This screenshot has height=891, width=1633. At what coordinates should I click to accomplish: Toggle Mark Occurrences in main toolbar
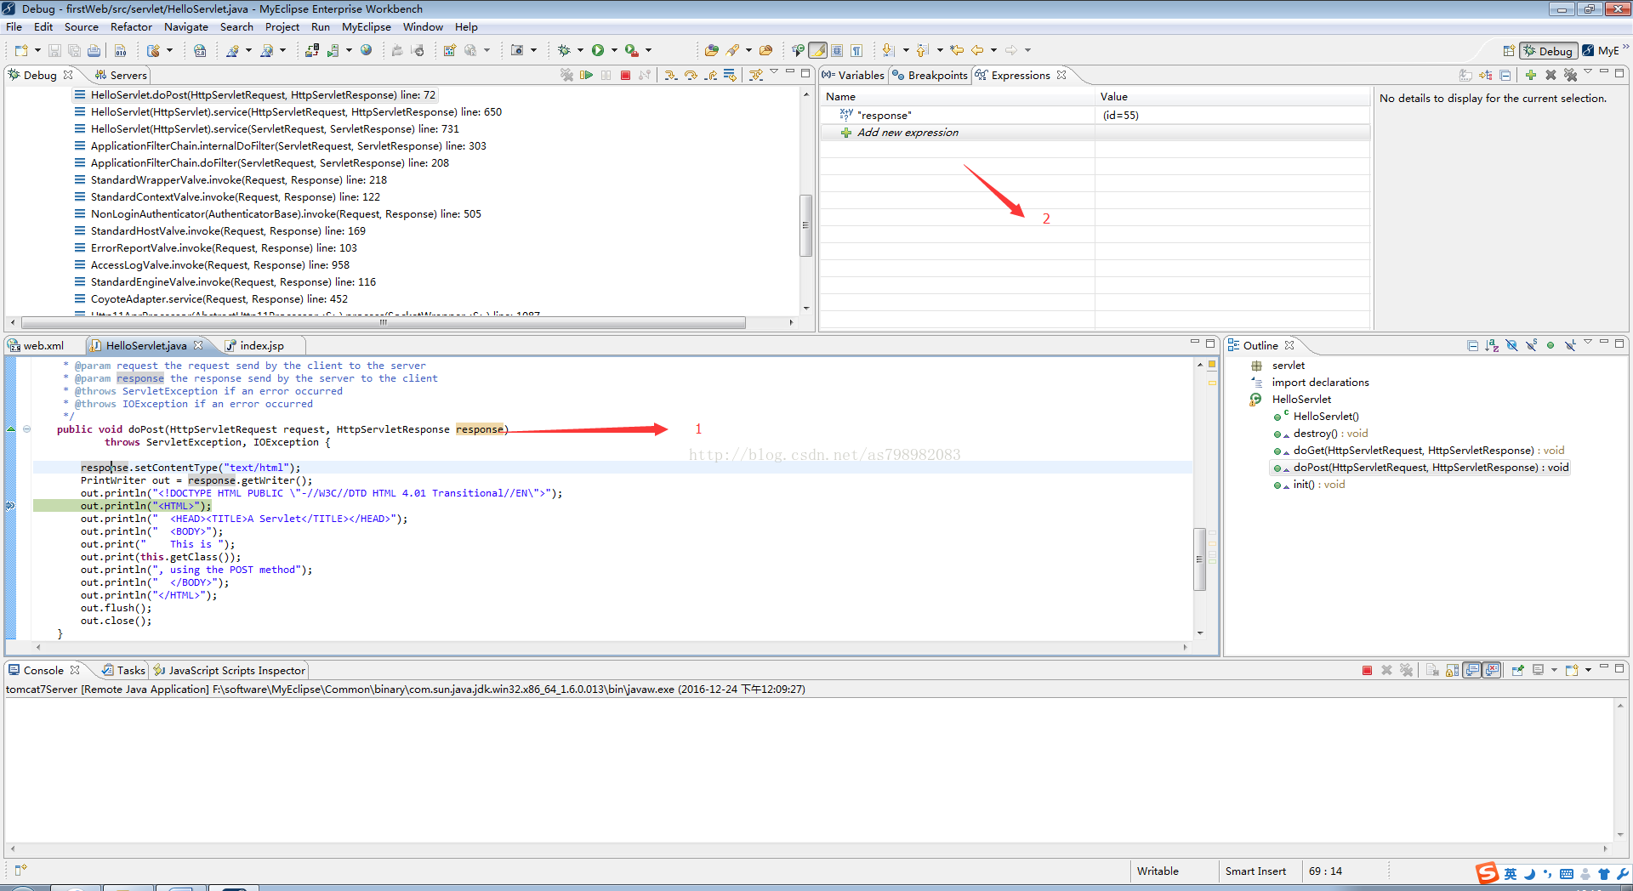(817, 51)
